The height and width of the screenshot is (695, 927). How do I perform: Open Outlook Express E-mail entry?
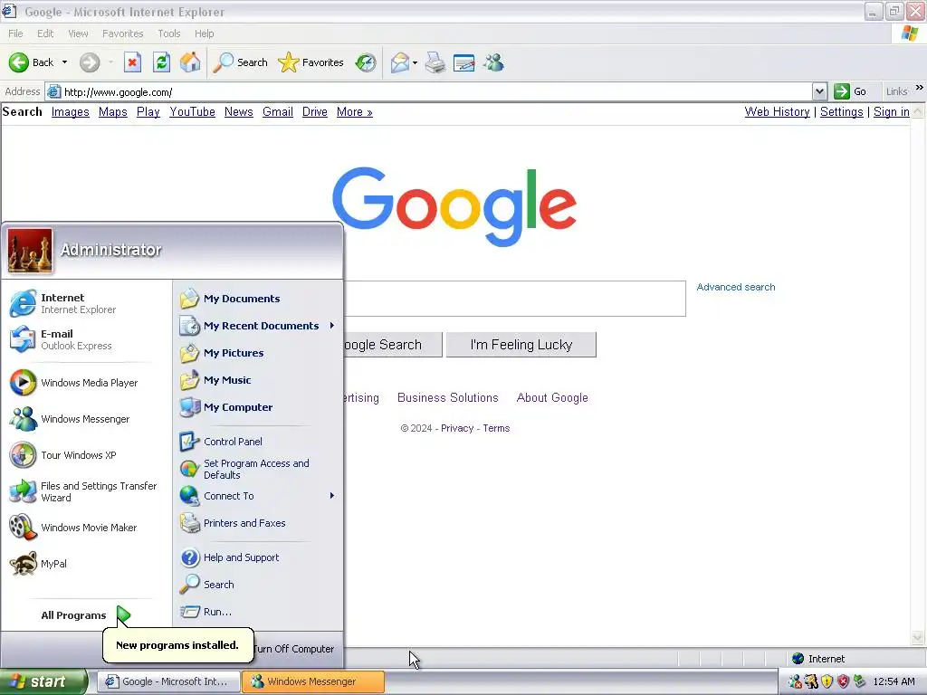pyautogui.click(x=86, y=339)
